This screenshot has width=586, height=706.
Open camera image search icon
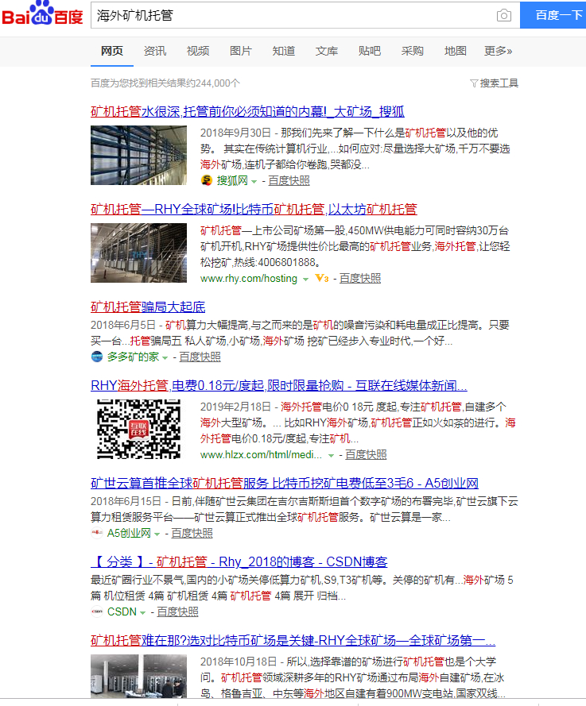tap(503, 15)
